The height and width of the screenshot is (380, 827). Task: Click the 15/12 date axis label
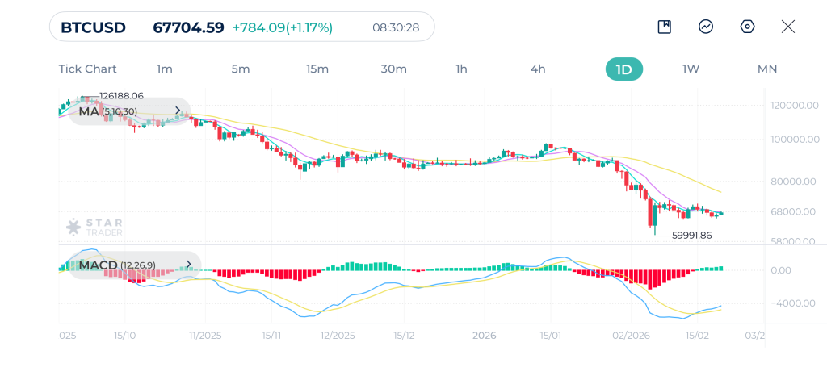404,336
